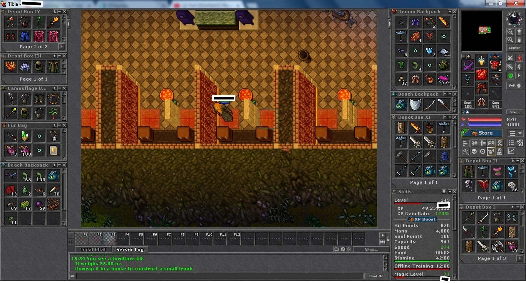This screenshot has height=283, width=526.
Task: Select the white shield in right Beach Backpack
Action: [x=415, y=105]
